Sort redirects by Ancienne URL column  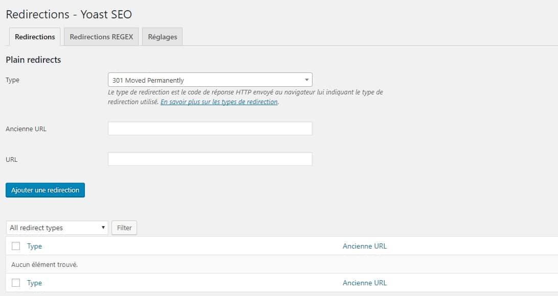coord(365,246)
